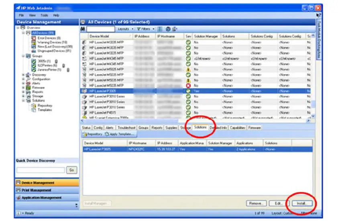338x221 pixels.
Task: Open the Firmware tab
Action: 255,128
